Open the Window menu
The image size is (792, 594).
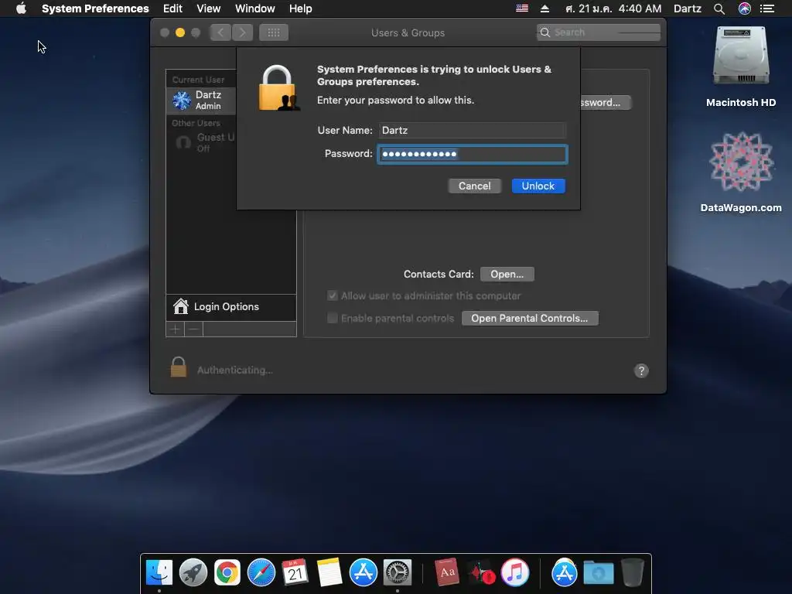(255, 9)
